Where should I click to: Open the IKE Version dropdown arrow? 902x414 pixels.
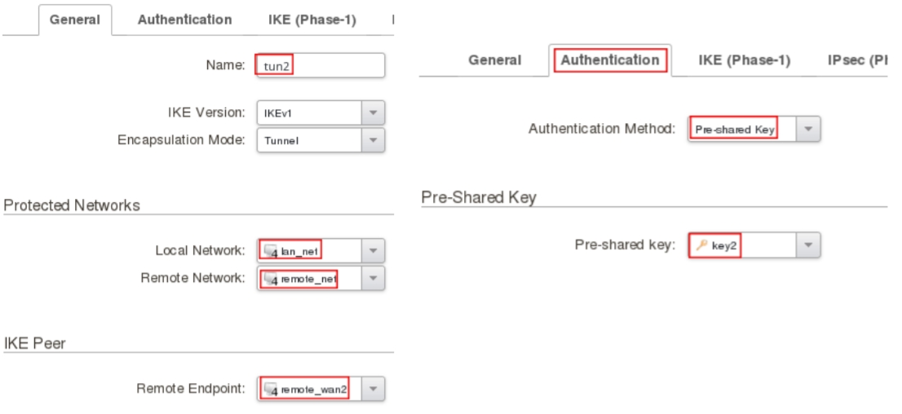[x=373, y=112]
